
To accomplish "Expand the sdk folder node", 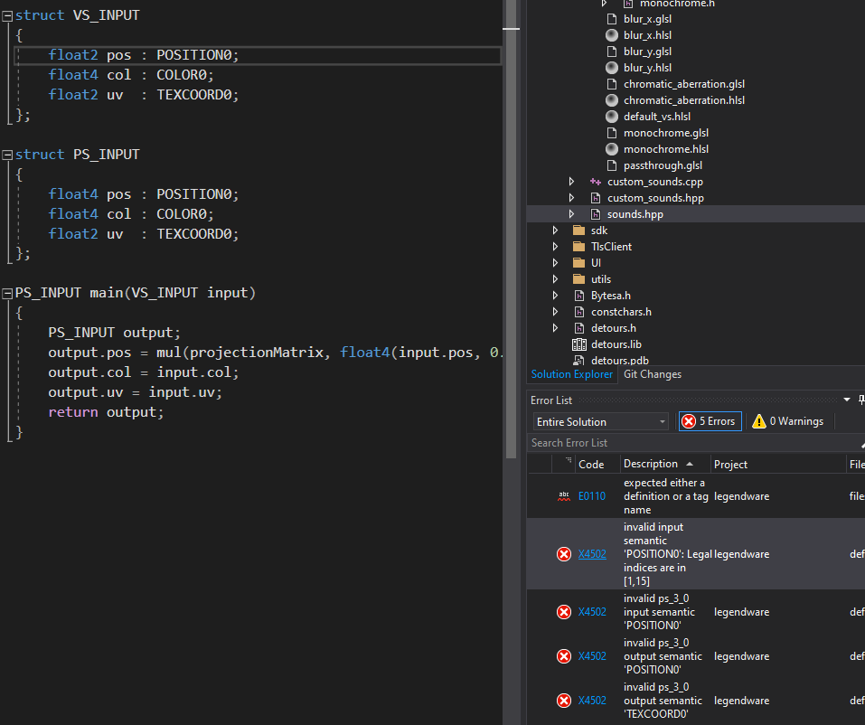I will click(x=555, y=231).
